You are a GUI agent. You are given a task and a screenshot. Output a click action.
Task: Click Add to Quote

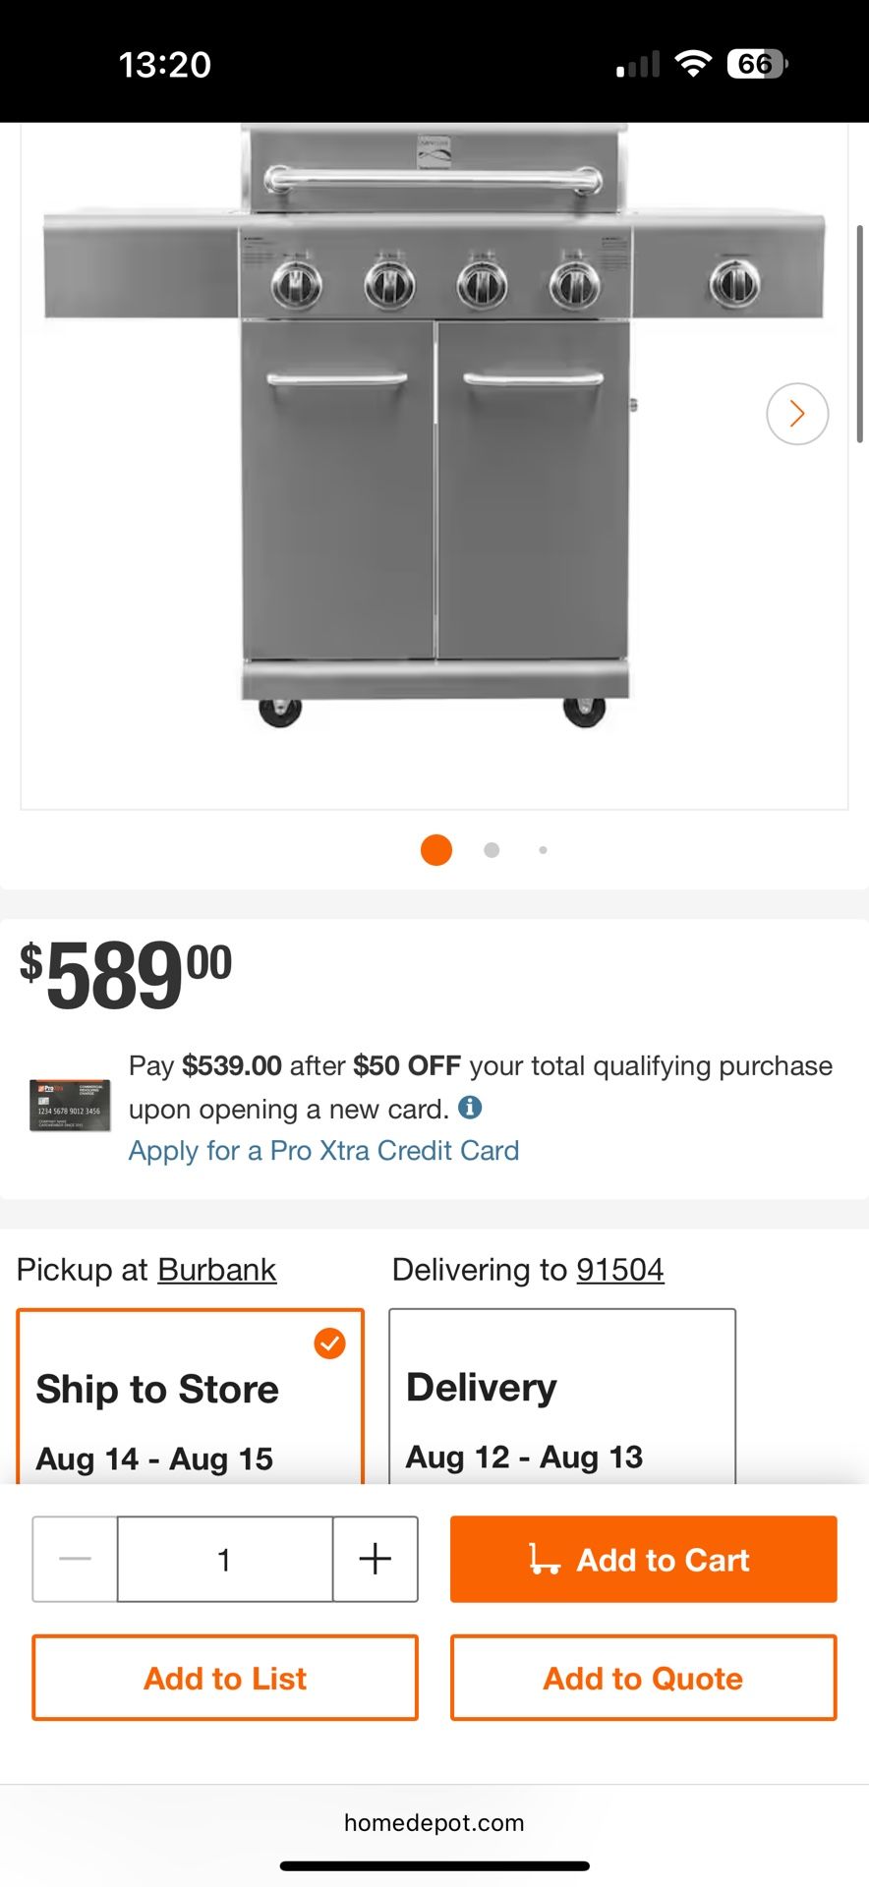(x=642, y=1678)
